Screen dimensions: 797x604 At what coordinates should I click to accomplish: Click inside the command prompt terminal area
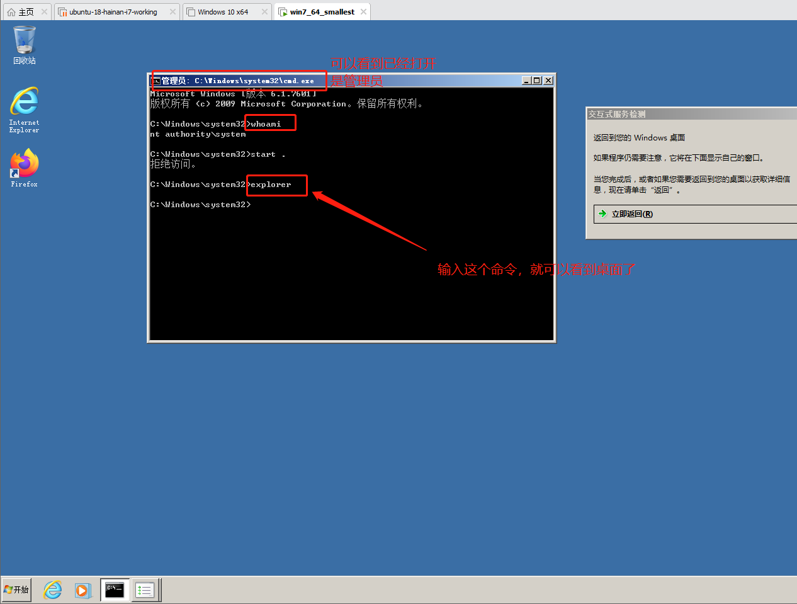[351, 271]
